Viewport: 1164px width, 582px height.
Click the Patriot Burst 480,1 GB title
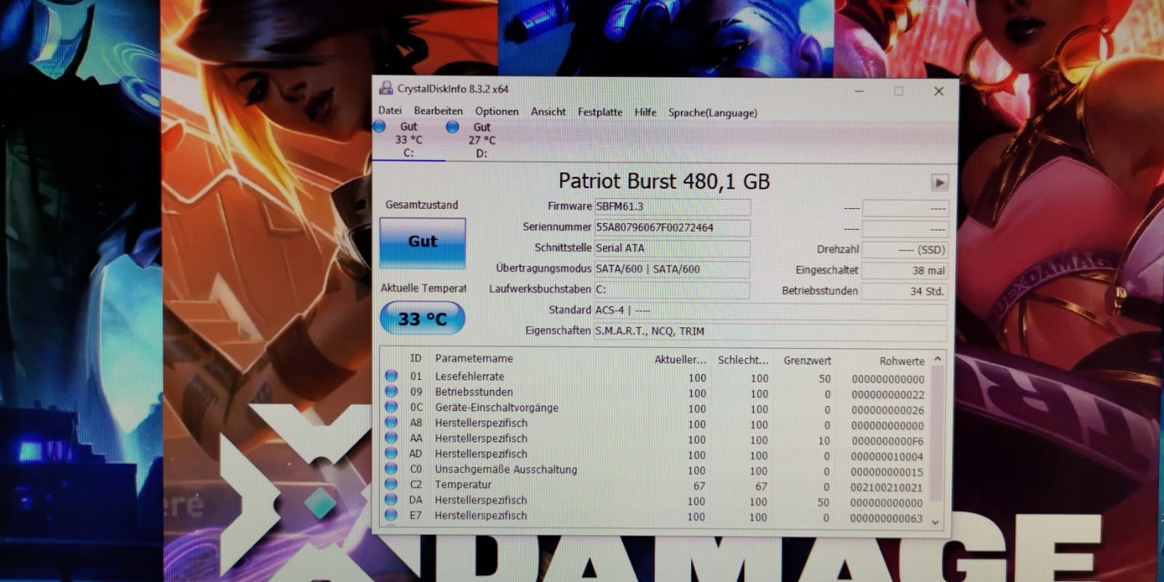[664, 181]
